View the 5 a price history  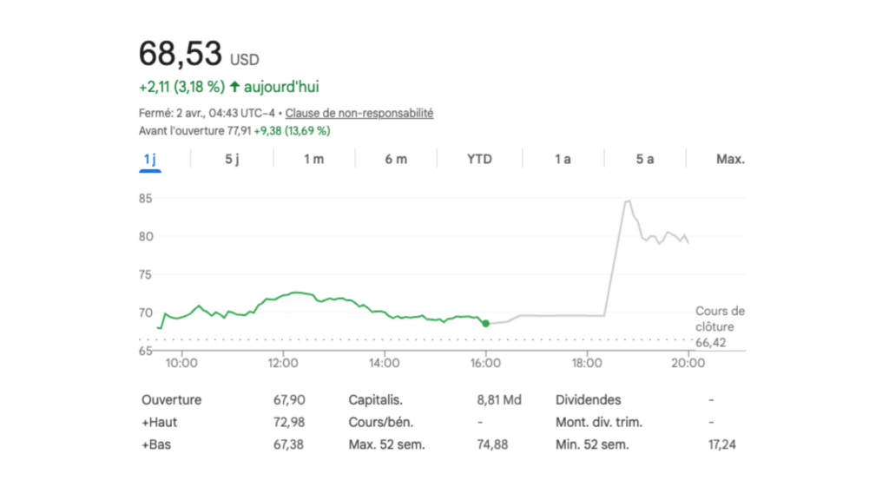[x=644, y=159]
